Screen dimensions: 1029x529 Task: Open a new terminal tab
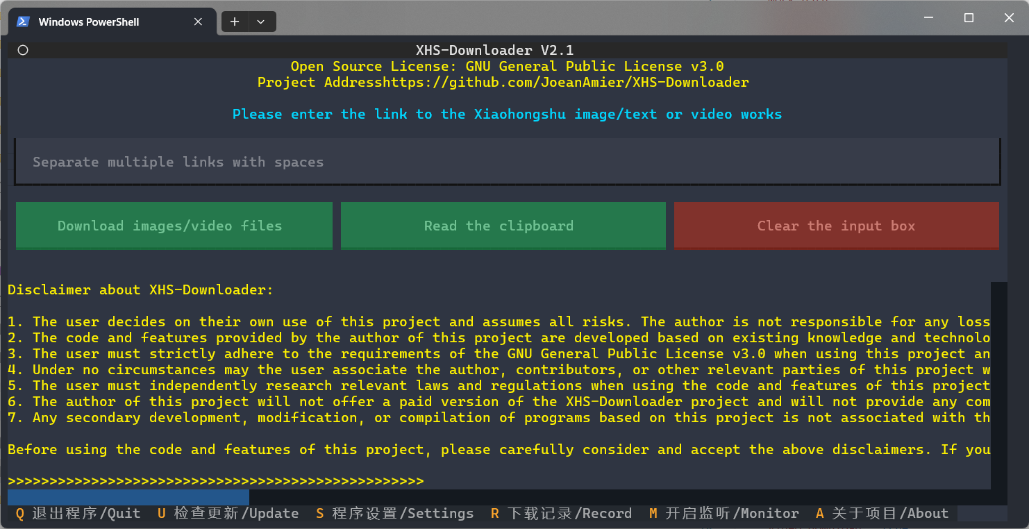coord(235,22)
